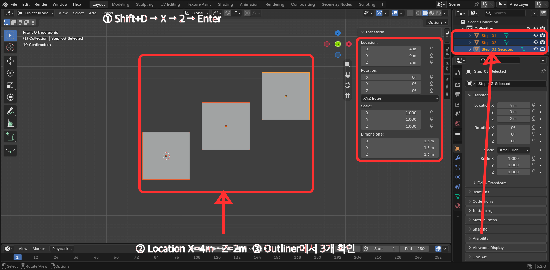
Task: Open the Output properties tab
Action: click(458, 94)
